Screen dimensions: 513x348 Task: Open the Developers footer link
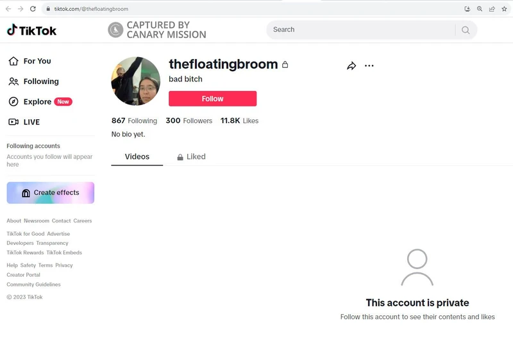point(20,243)
